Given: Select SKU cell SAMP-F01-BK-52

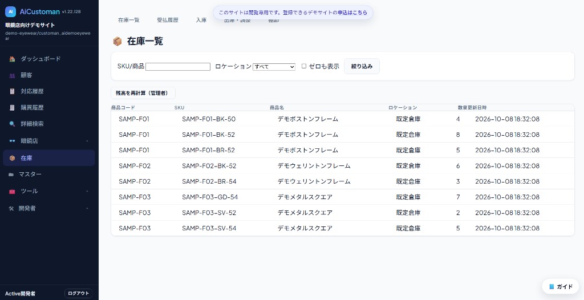Looking at the screenshot, I should pos(208,135).
